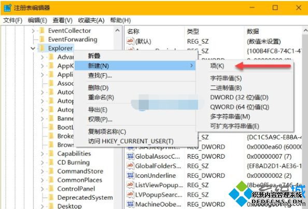Select 字符串值(S) in the submenu
The height and width of the screenshot is (209, 308).
[x=245, y=78]
